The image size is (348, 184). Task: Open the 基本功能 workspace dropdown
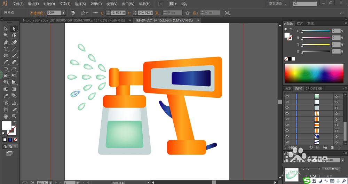(x=277, y=4)
